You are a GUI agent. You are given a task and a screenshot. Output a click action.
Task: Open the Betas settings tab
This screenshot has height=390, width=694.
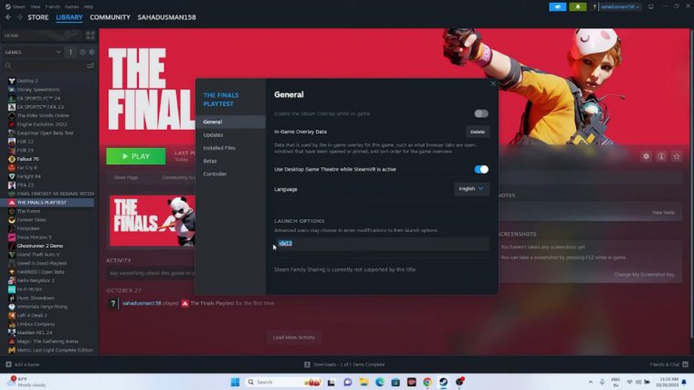click(210, 161)
